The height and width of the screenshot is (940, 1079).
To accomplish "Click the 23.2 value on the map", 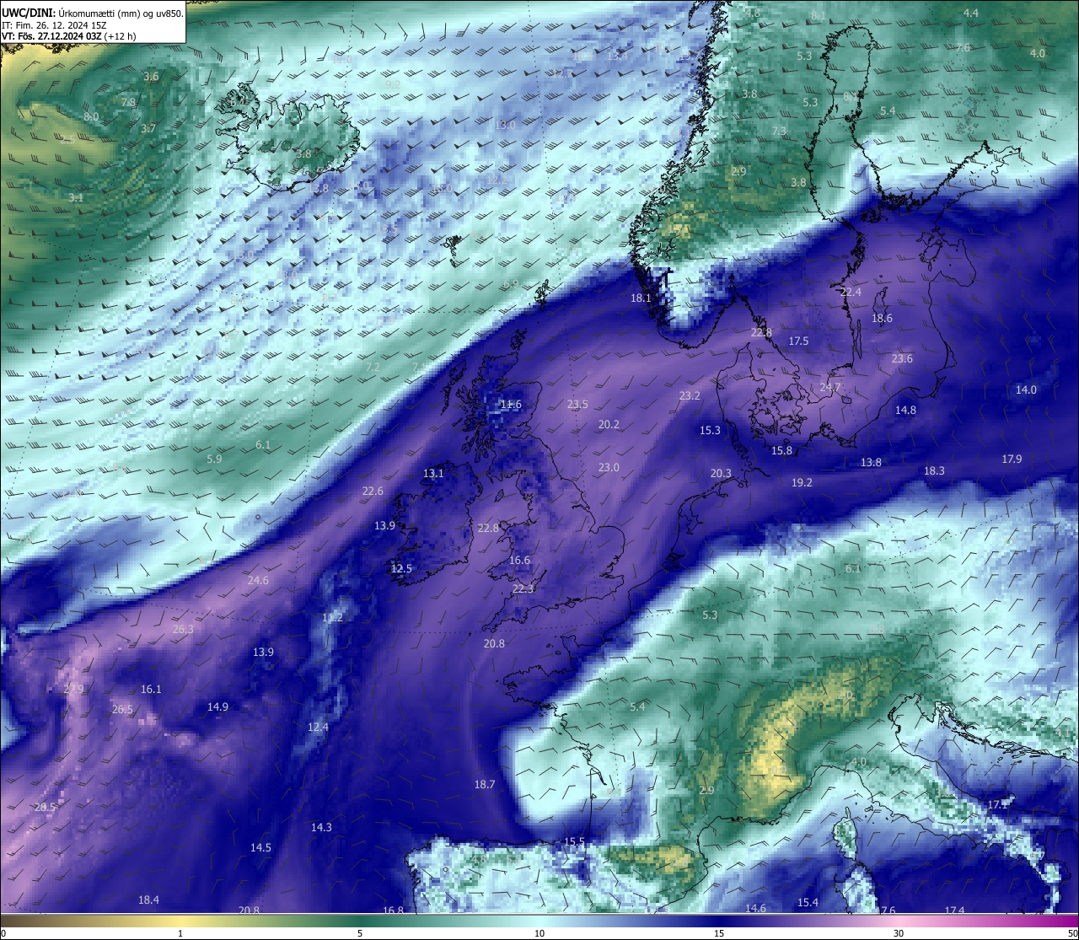I will point(690,395).
